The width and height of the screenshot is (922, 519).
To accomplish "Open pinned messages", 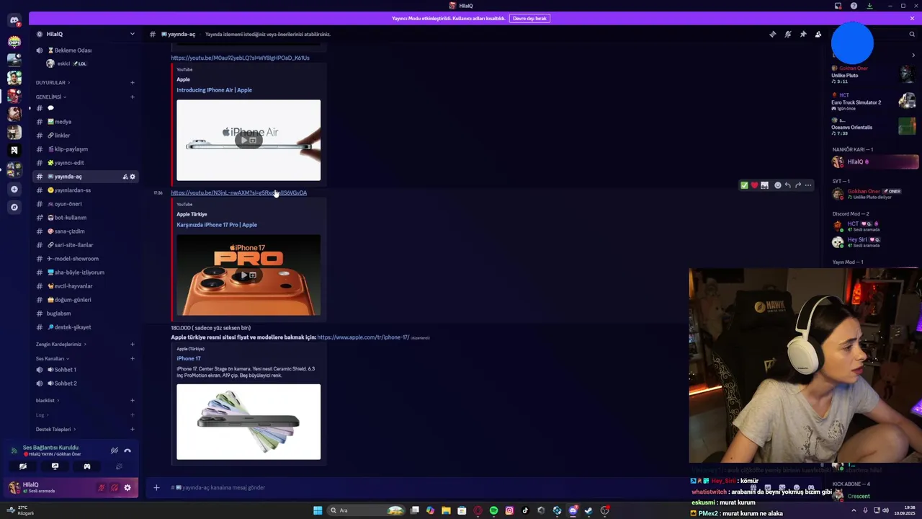I will pyautogui.click(x=802, y=34).
